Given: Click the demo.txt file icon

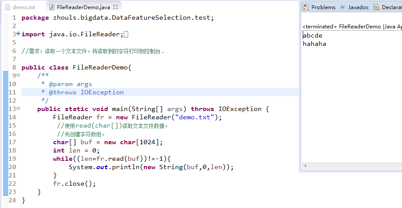Looking at the screenshot, I should (8, 7).
